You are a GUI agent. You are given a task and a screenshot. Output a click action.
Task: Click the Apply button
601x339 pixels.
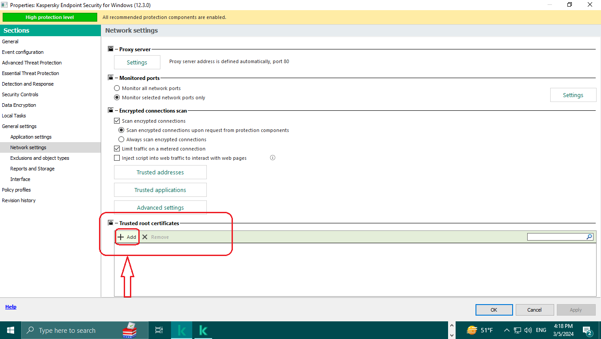576,310
